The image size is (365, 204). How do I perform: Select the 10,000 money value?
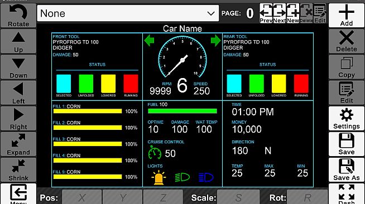click(x=247, y=129)
